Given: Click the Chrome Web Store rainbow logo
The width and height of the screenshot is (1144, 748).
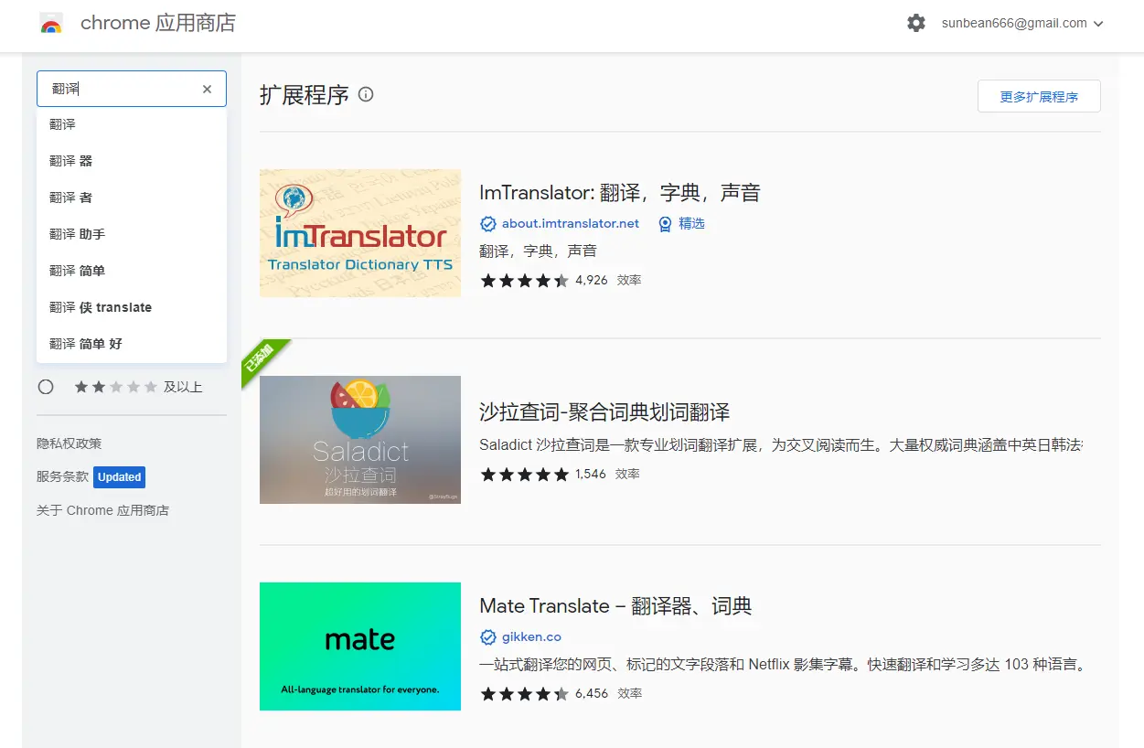Looking at the screenshot, I should tap(51, 24).
